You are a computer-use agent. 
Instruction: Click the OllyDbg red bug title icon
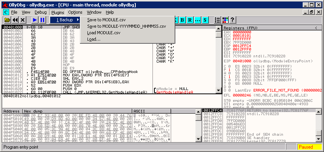click(5, 5)
